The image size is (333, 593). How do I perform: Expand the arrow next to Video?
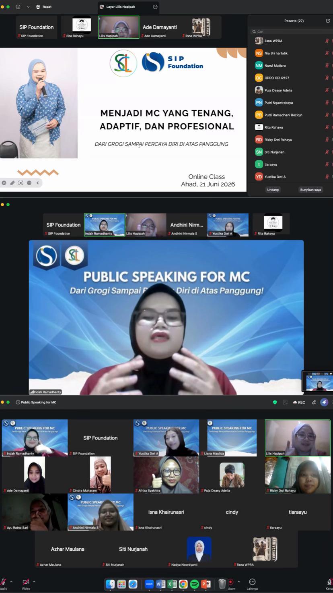pyautogui.click(x=34, y=582)
